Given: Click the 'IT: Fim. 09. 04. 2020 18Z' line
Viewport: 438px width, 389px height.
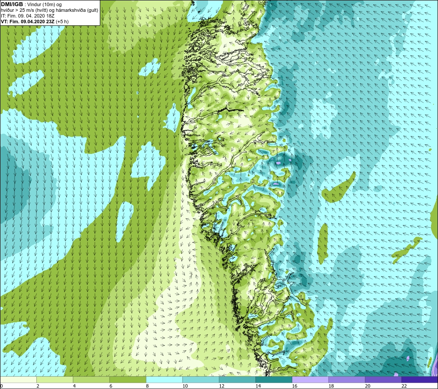Looking at the screenshot, I should click(28, 16).
